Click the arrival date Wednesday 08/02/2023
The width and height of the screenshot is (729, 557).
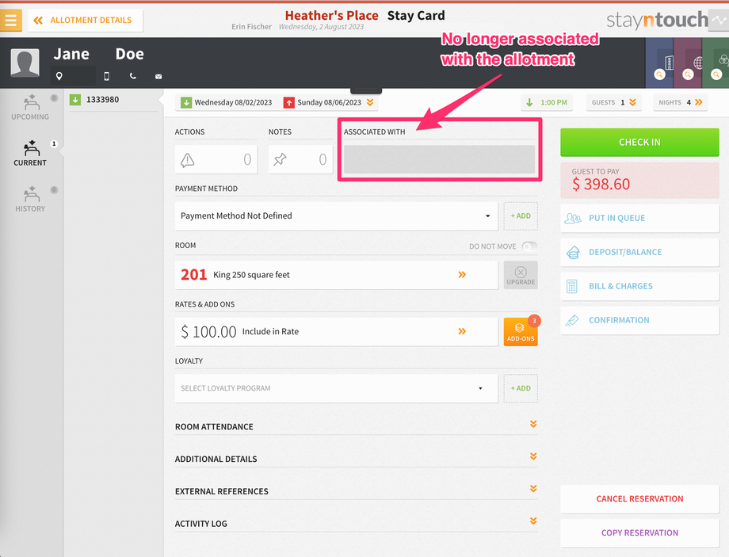pyautogui.click(x=227, y=102)
